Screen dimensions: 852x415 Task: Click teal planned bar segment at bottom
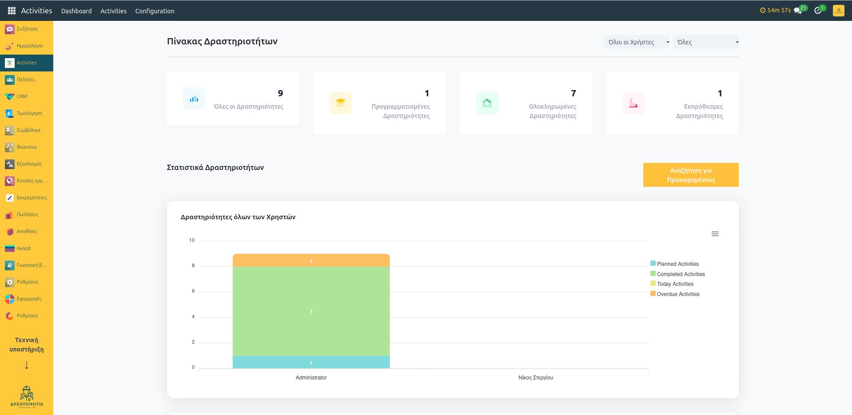(311, 362)
